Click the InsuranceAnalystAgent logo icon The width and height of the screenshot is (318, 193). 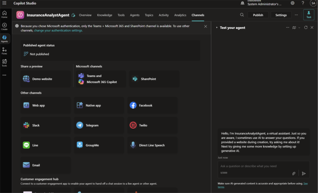pyautogui.click(x=20, y=15)
